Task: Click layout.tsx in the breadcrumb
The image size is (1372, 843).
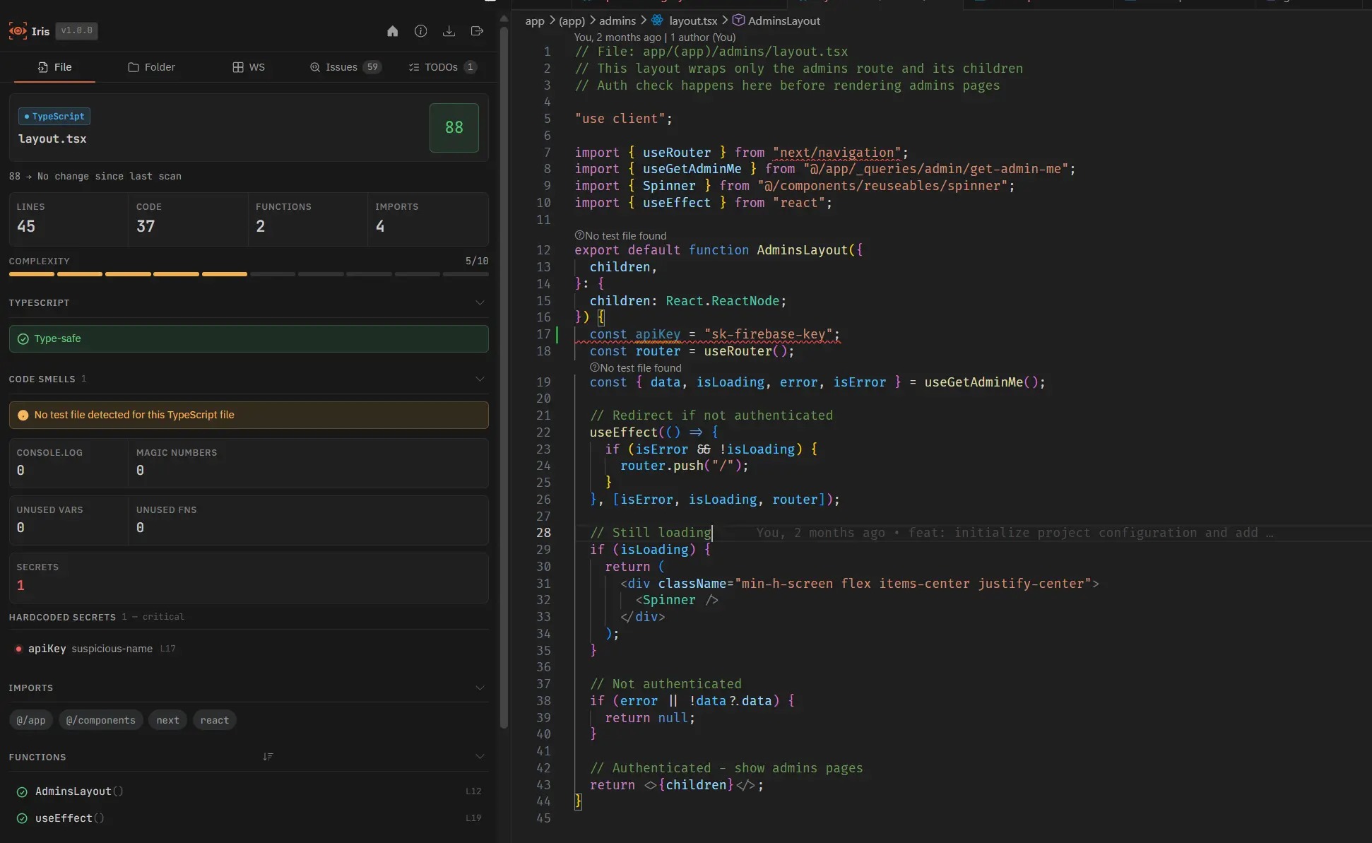Action: point(693,20)
